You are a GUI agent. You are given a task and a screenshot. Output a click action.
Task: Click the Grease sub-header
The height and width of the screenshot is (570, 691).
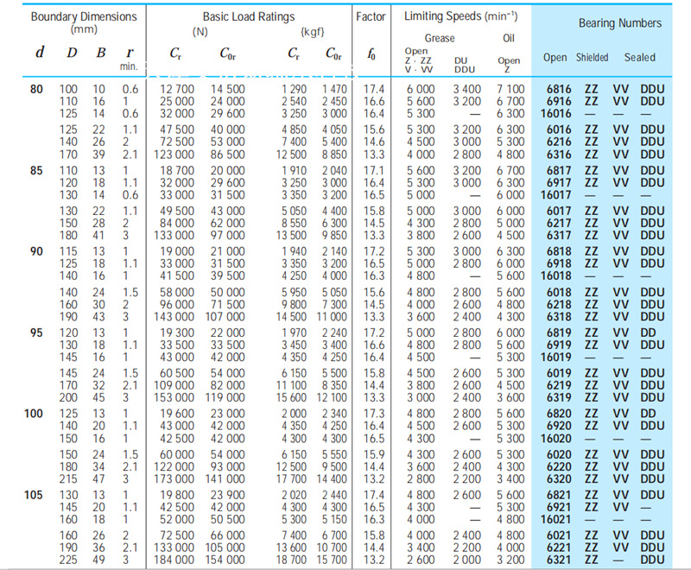440,38
